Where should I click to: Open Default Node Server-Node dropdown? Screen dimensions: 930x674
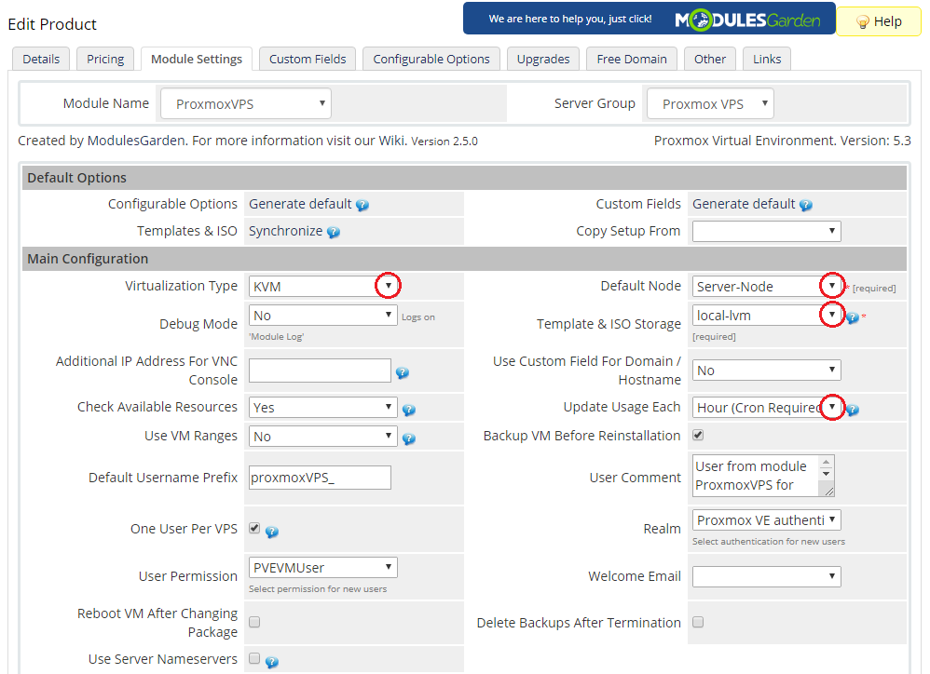click(x=766, y=286)
